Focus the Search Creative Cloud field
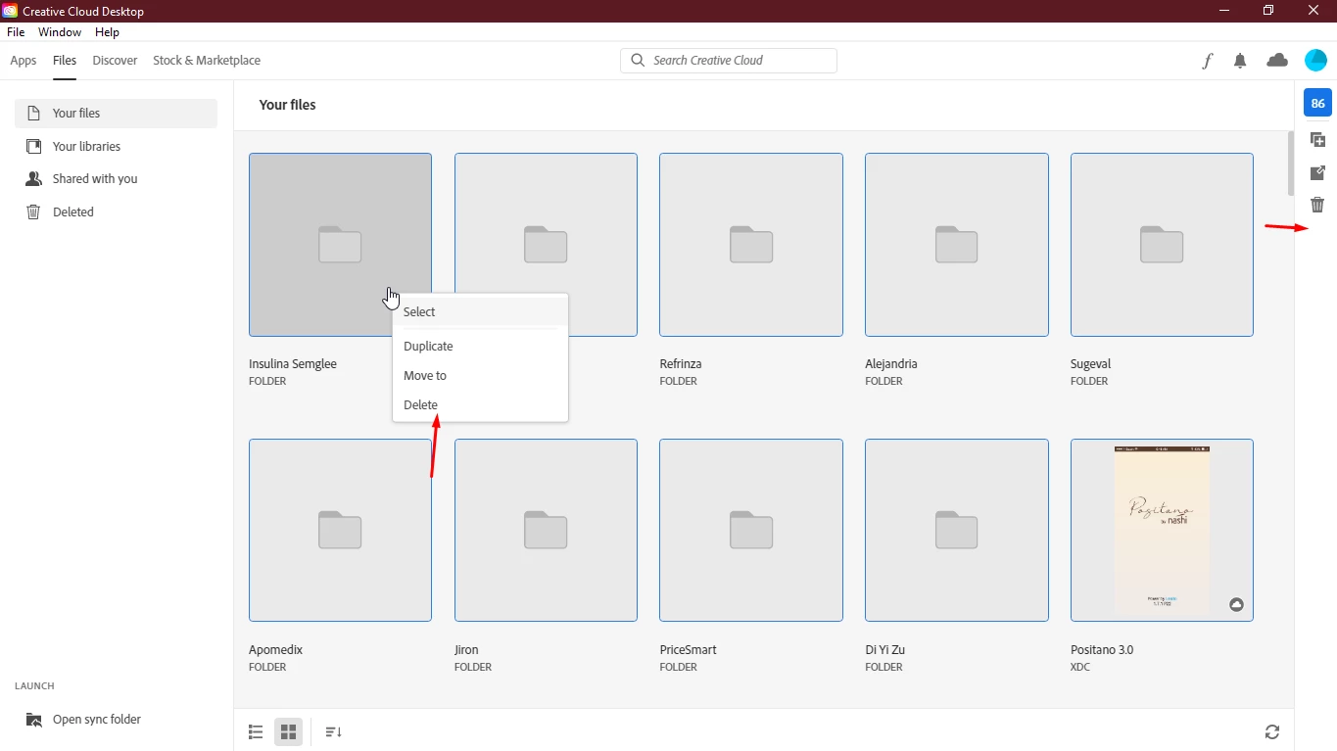The height and width of the screenshot is (751, 1337). [729, 61]
